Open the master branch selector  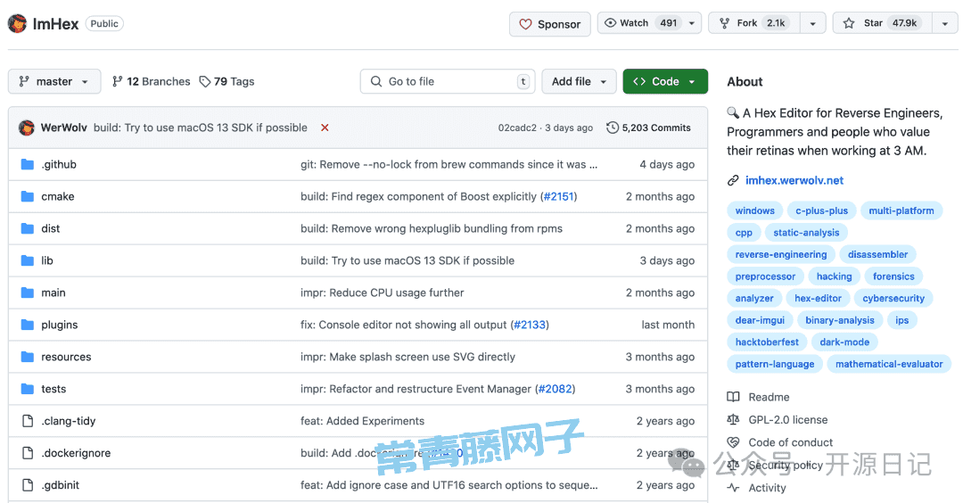[x=54, y=81]
